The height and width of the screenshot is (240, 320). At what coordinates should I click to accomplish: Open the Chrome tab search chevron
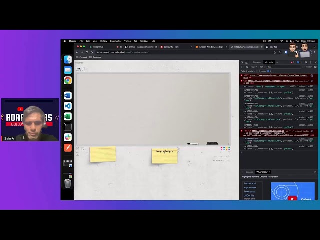point(315,47)
